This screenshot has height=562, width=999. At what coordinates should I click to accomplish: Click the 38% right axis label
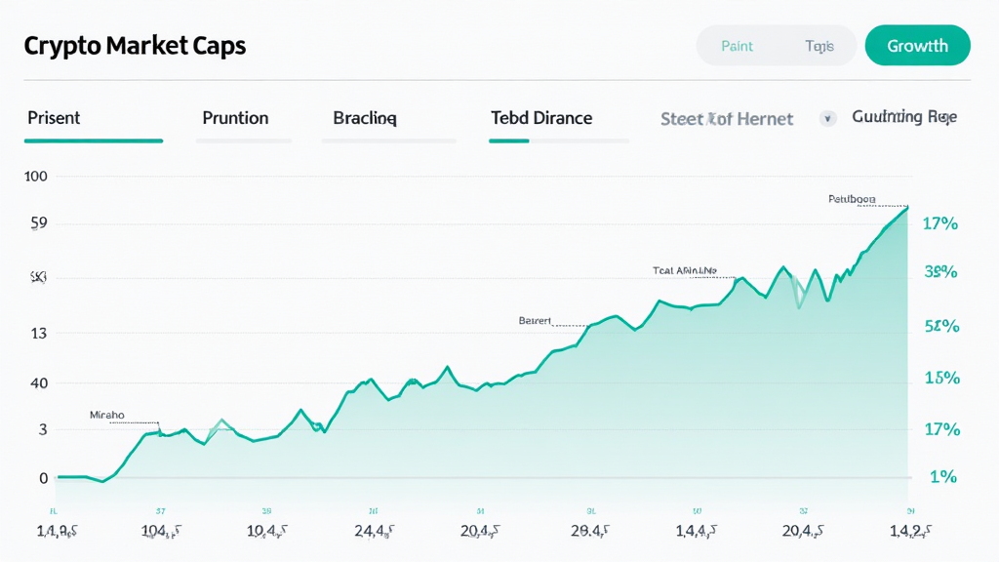(x=940, y=272)
